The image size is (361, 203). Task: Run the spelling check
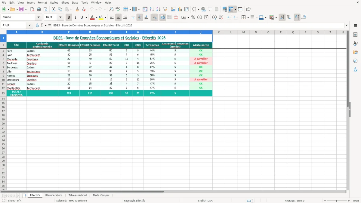pos(118,9)
